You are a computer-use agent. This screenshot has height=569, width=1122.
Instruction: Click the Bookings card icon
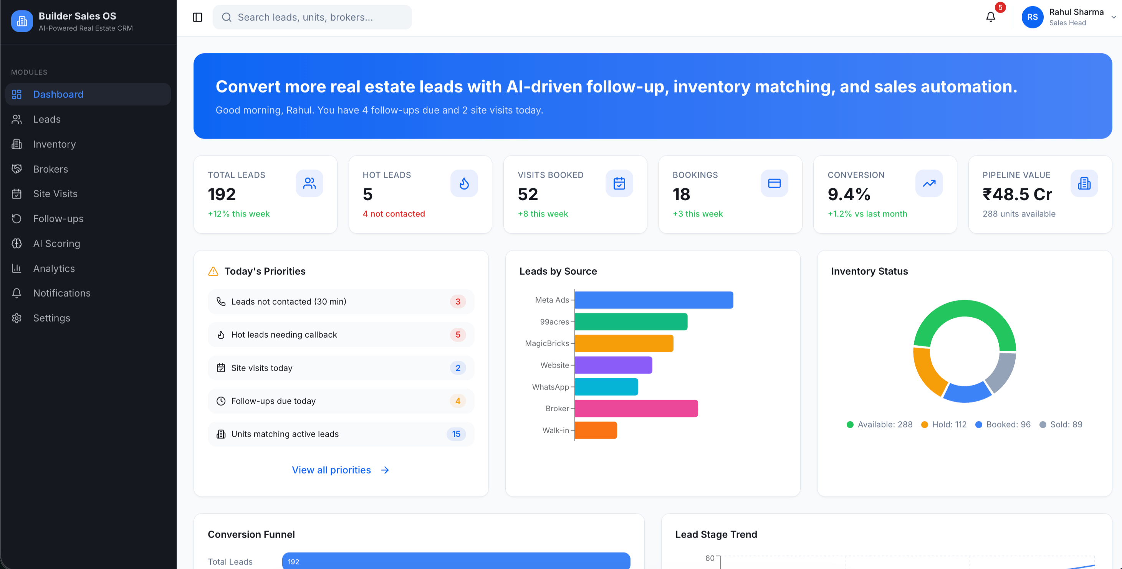pos(774,183)
